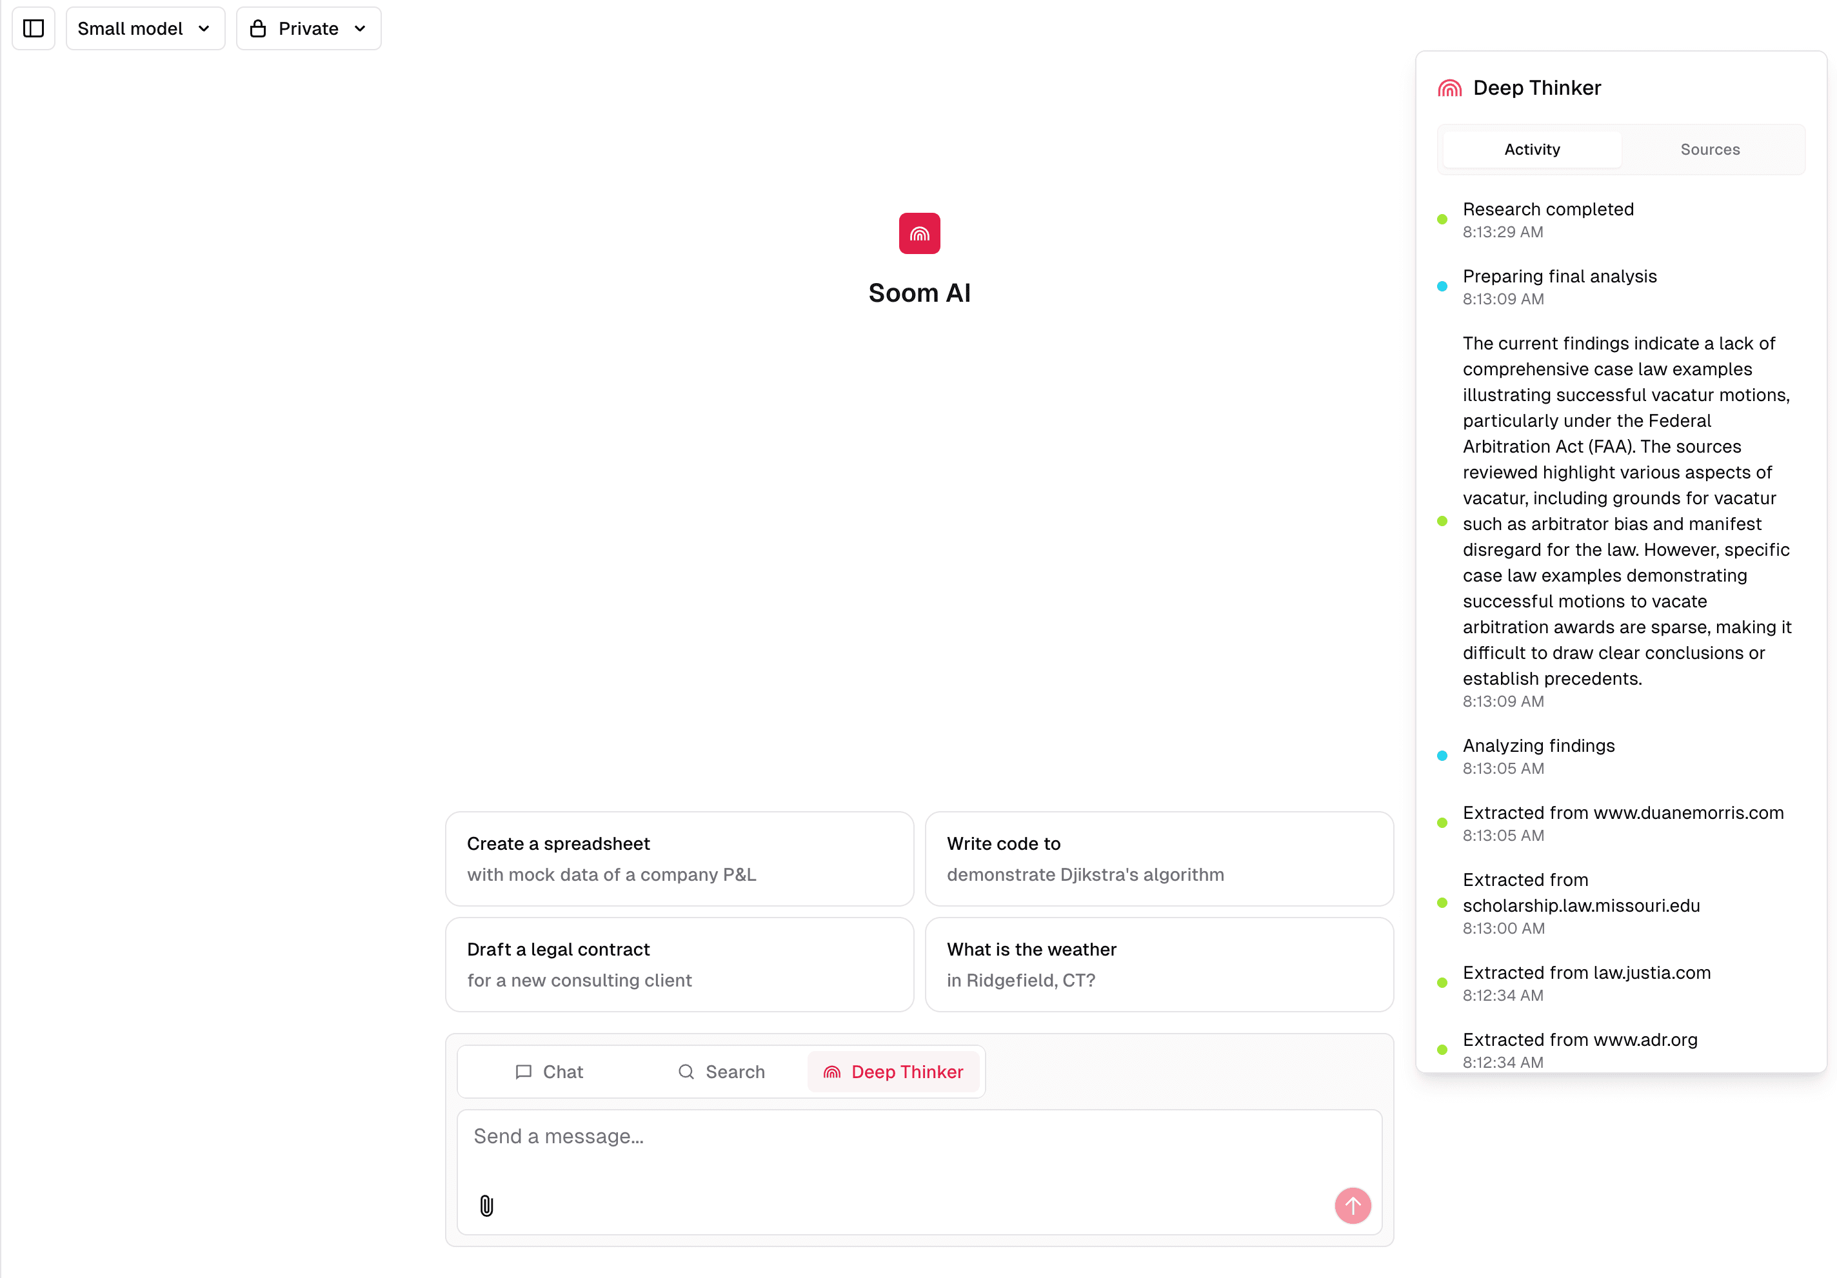1837x1278 pixels.
Task: Choose Draft a legal contract suggestion
Action: point(679,965)
